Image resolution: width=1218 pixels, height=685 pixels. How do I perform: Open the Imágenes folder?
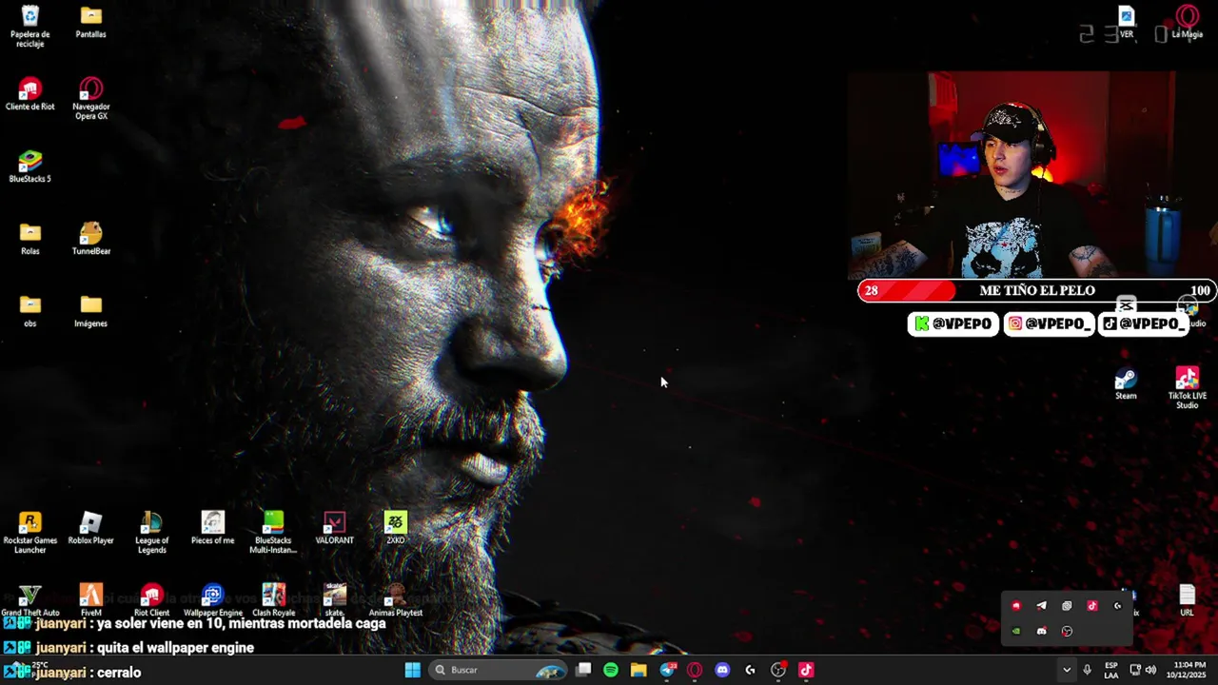tap(90, 310)
